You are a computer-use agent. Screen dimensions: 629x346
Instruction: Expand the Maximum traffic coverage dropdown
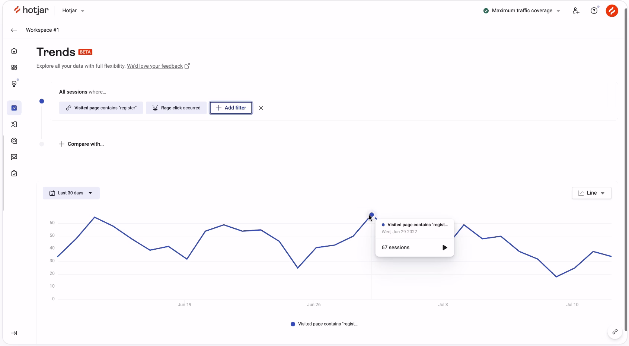[x=522, y=11]
